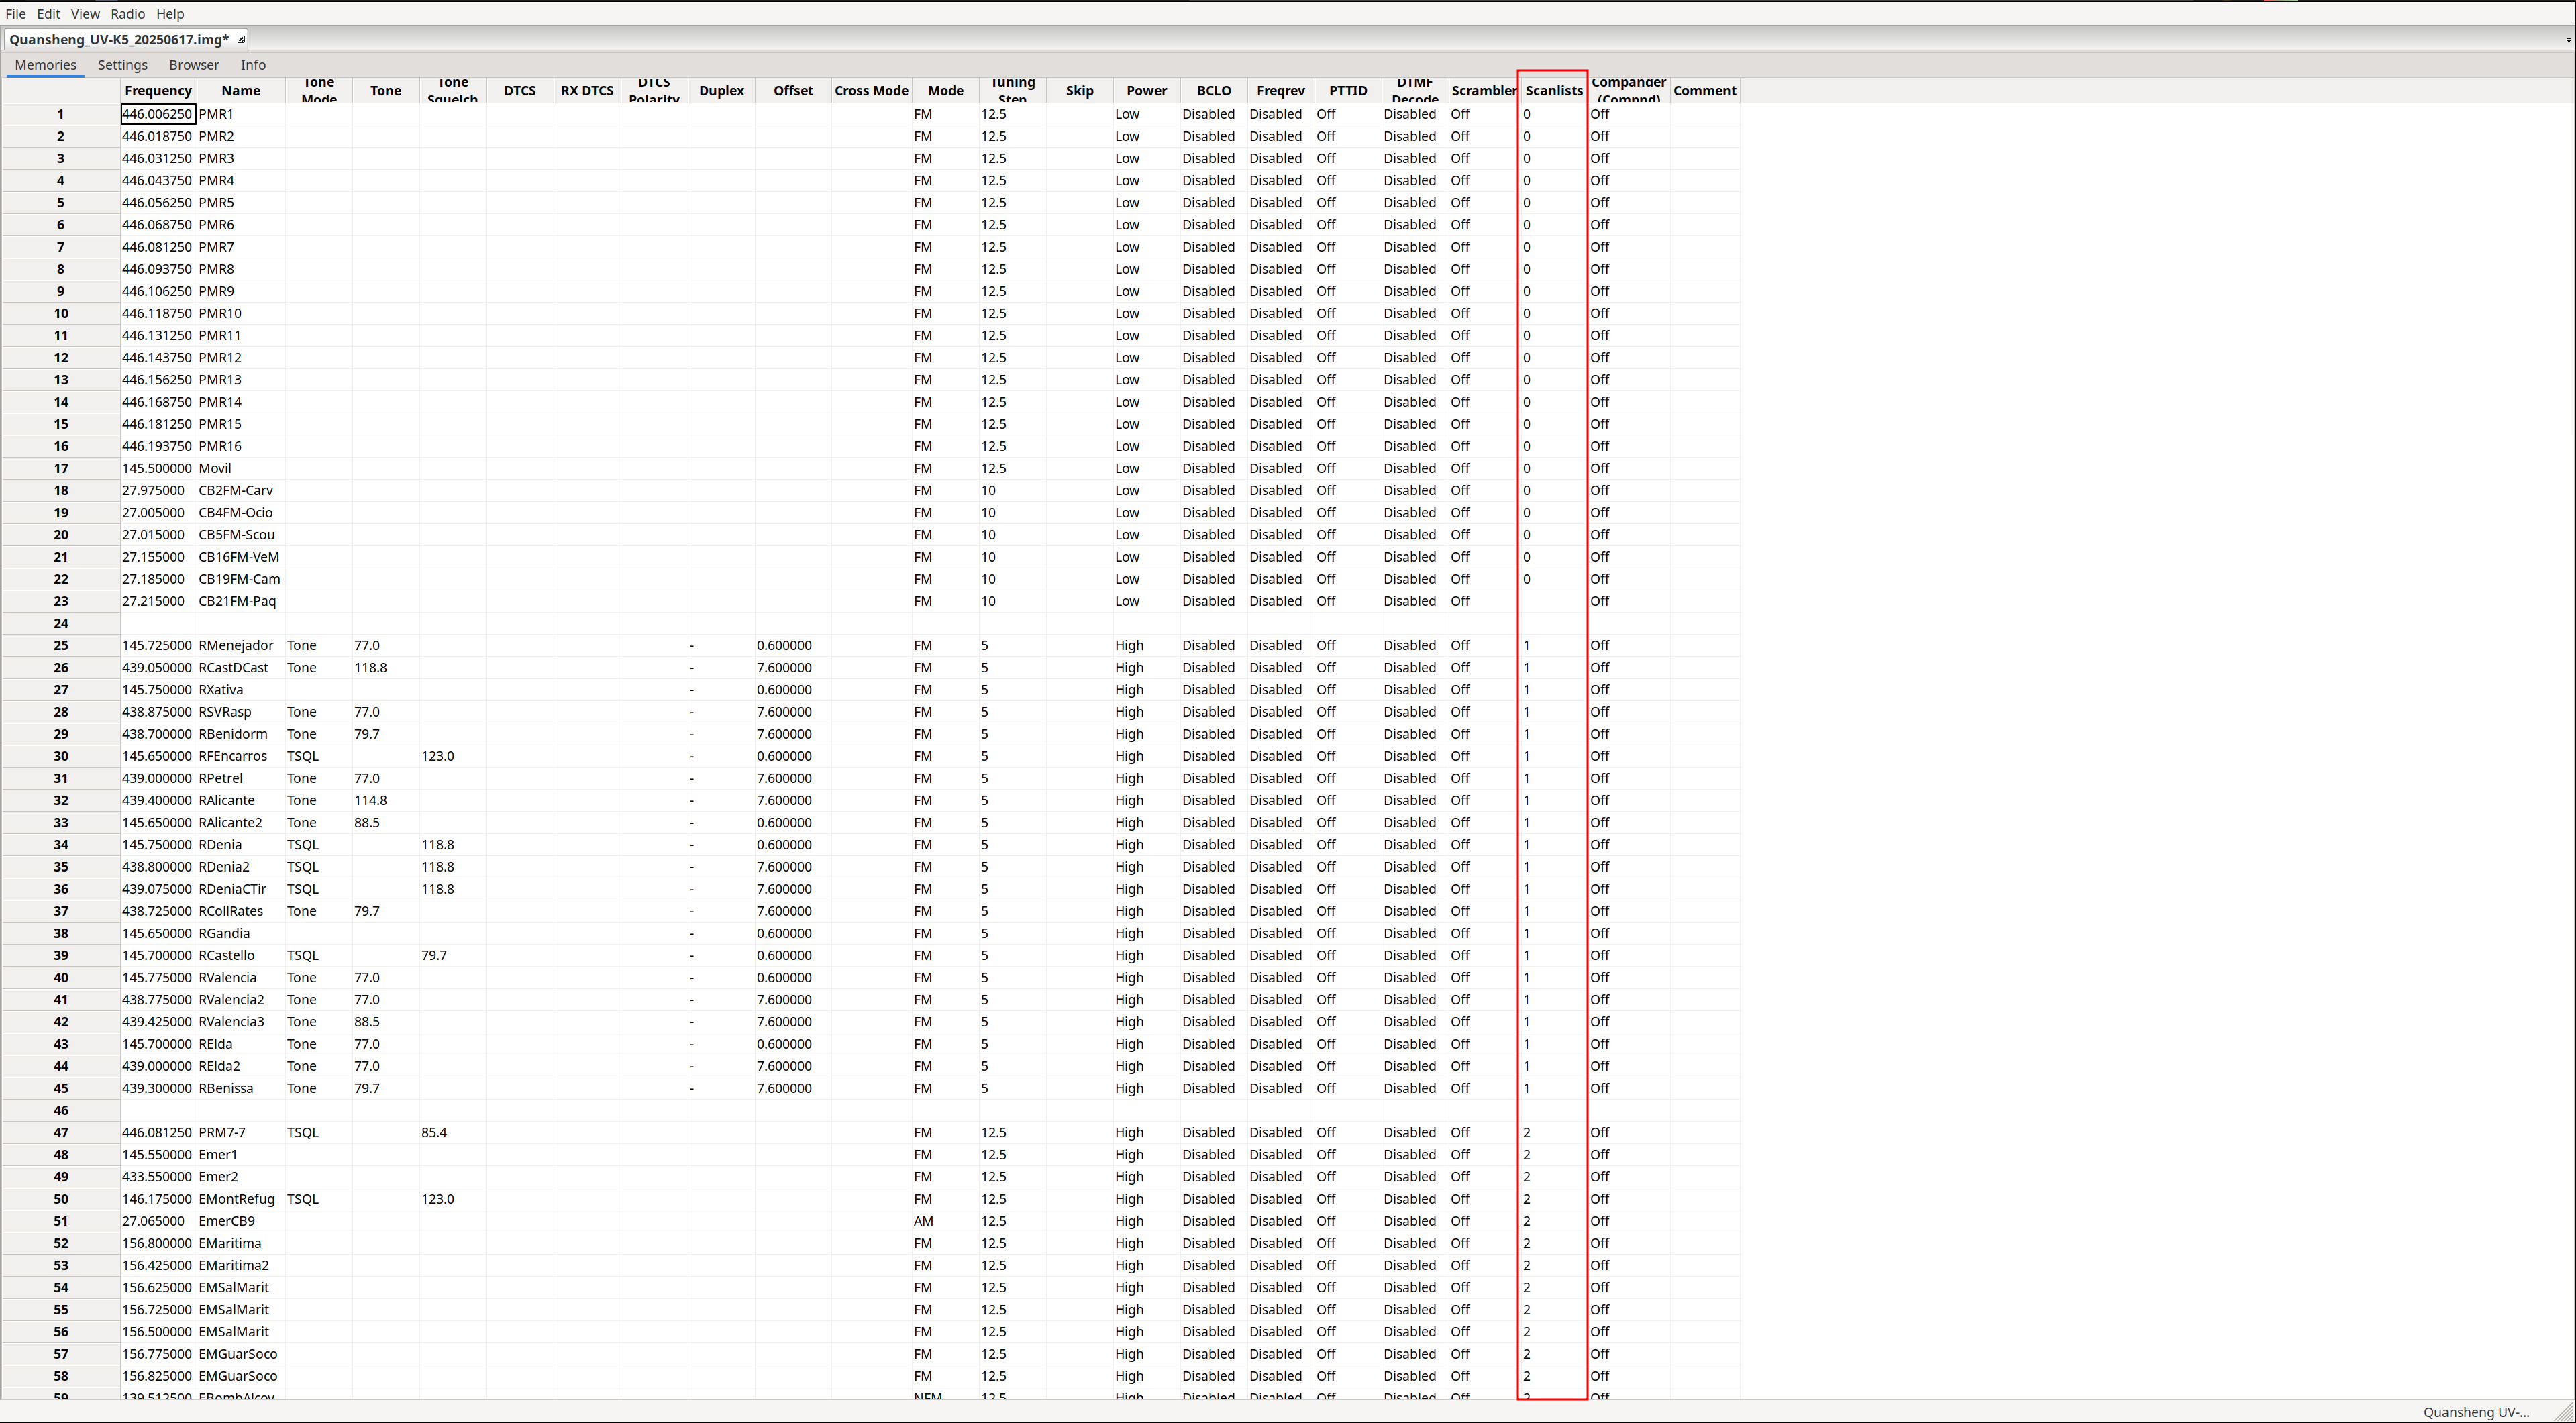2576x1423 pixels.
Task: Open the File menu
Action: [x=15, y=14]
